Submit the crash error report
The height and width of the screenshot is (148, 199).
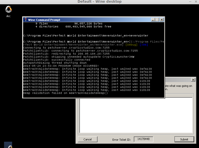tap(184, 139)
